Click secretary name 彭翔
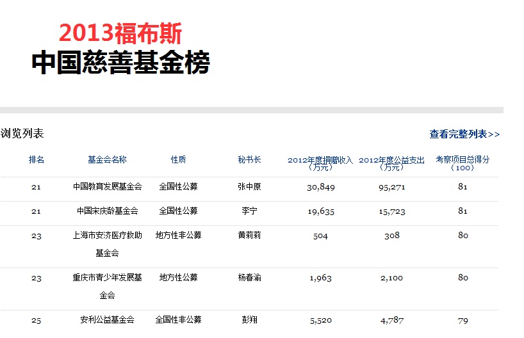 tap(249, 319)
